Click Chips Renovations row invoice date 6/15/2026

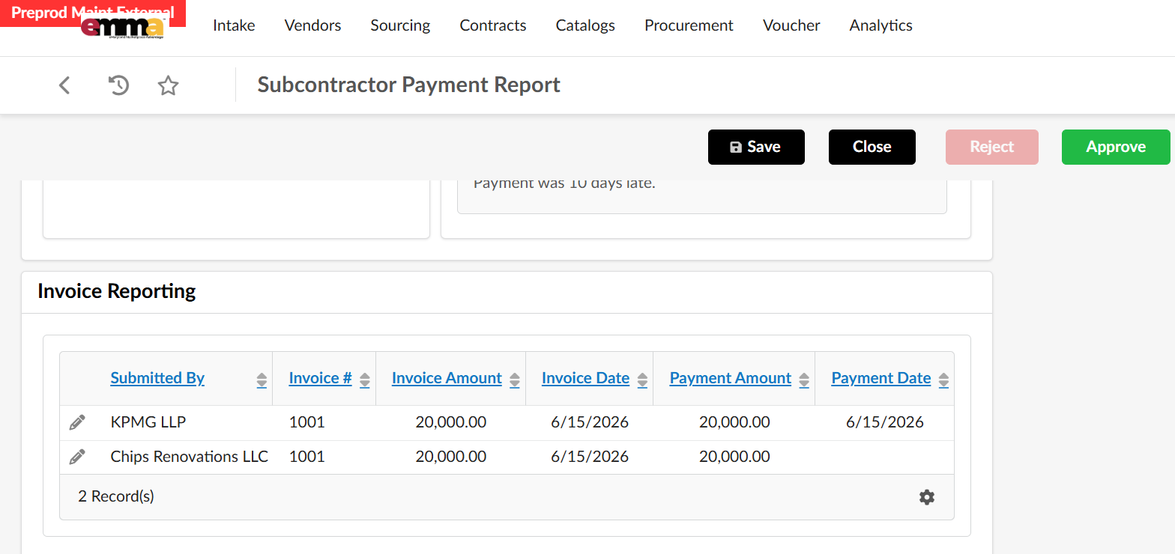[x=590, y=457]
